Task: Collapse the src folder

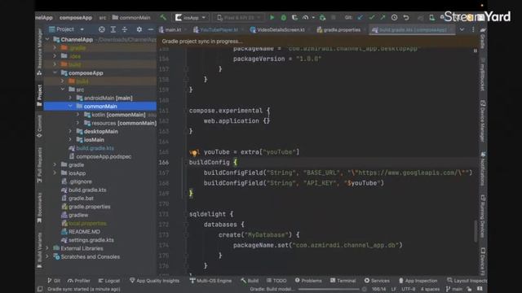Action: click(x=63, y=90)
